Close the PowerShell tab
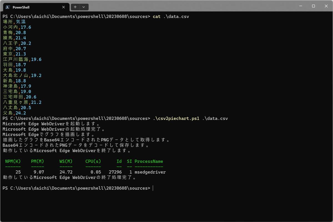Image resolution: width=333 pixels, height=222 pixels. (x=64, y=7)
